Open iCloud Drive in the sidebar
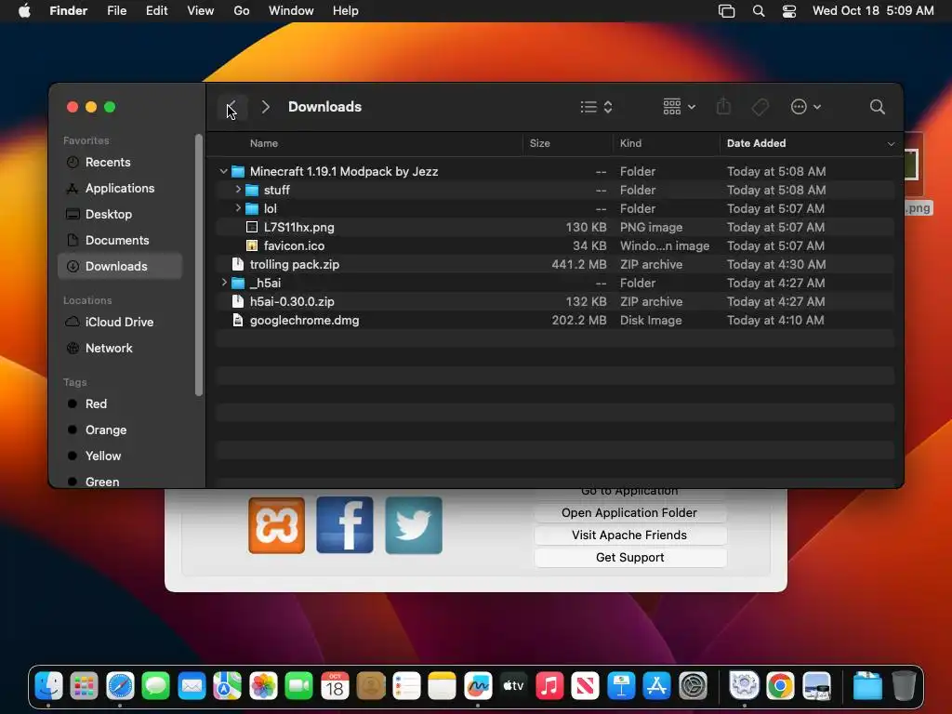This screenshot has height=714, width=952. click(x=120, y=322)
